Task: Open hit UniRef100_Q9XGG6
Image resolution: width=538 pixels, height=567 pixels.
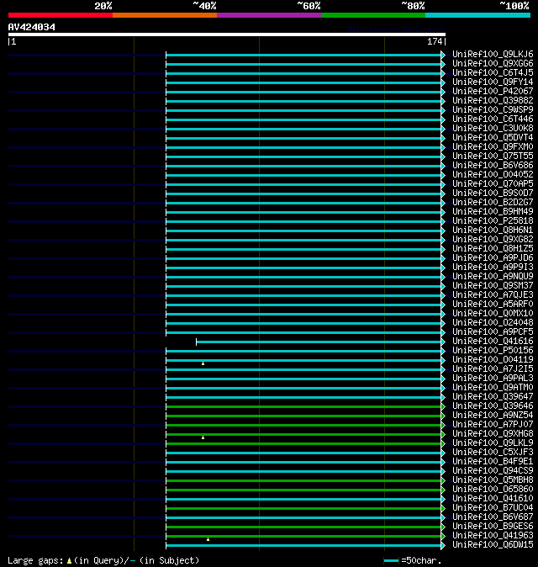Action: click(493, 64)
